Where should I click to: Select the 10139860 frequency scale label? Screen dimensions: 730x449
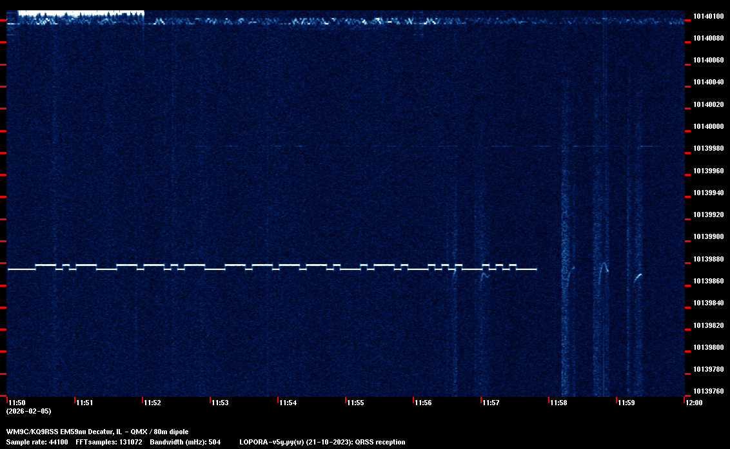coord(708,281)
